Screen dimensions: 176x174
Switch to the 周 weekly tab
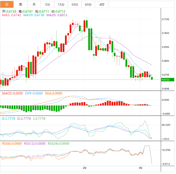[x=21, y=4]
